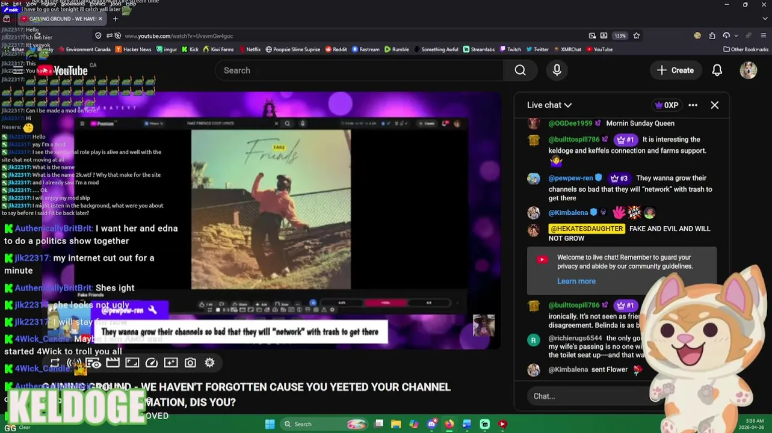Open the Streamlabs bookmark

click(478, 49)
